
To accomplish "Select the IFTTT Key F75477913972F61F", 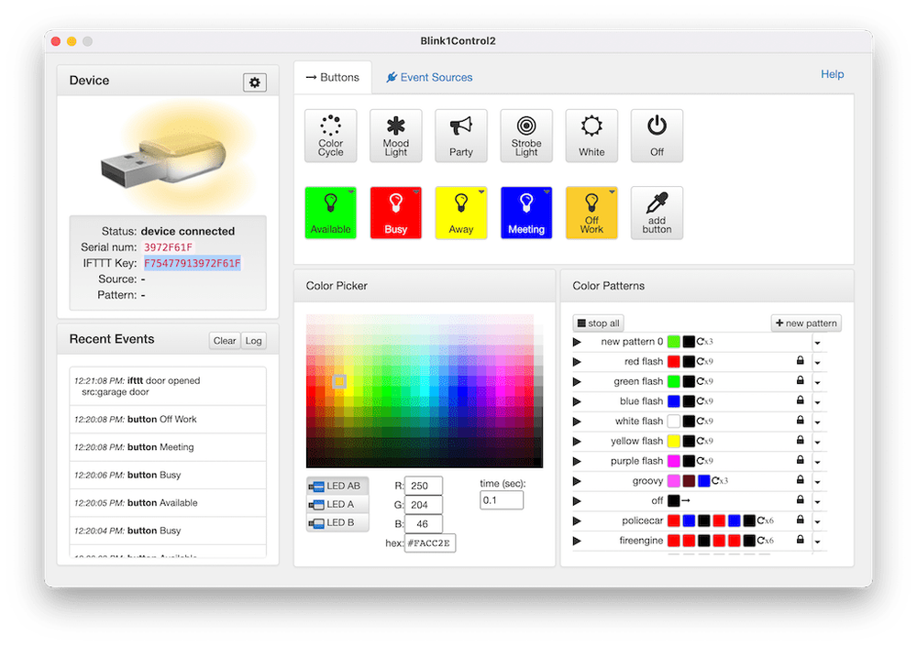I will 193,264.
